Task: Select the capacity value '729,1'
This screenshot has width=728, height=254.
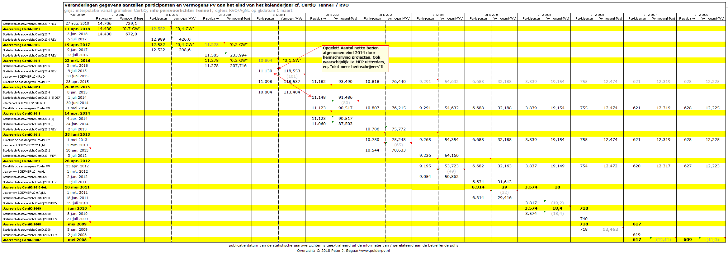Action: [131, 24]
